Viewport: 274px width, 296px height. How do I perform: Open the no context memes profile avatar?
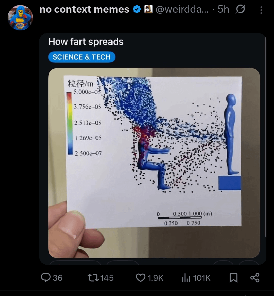click(x=20, y=17)
